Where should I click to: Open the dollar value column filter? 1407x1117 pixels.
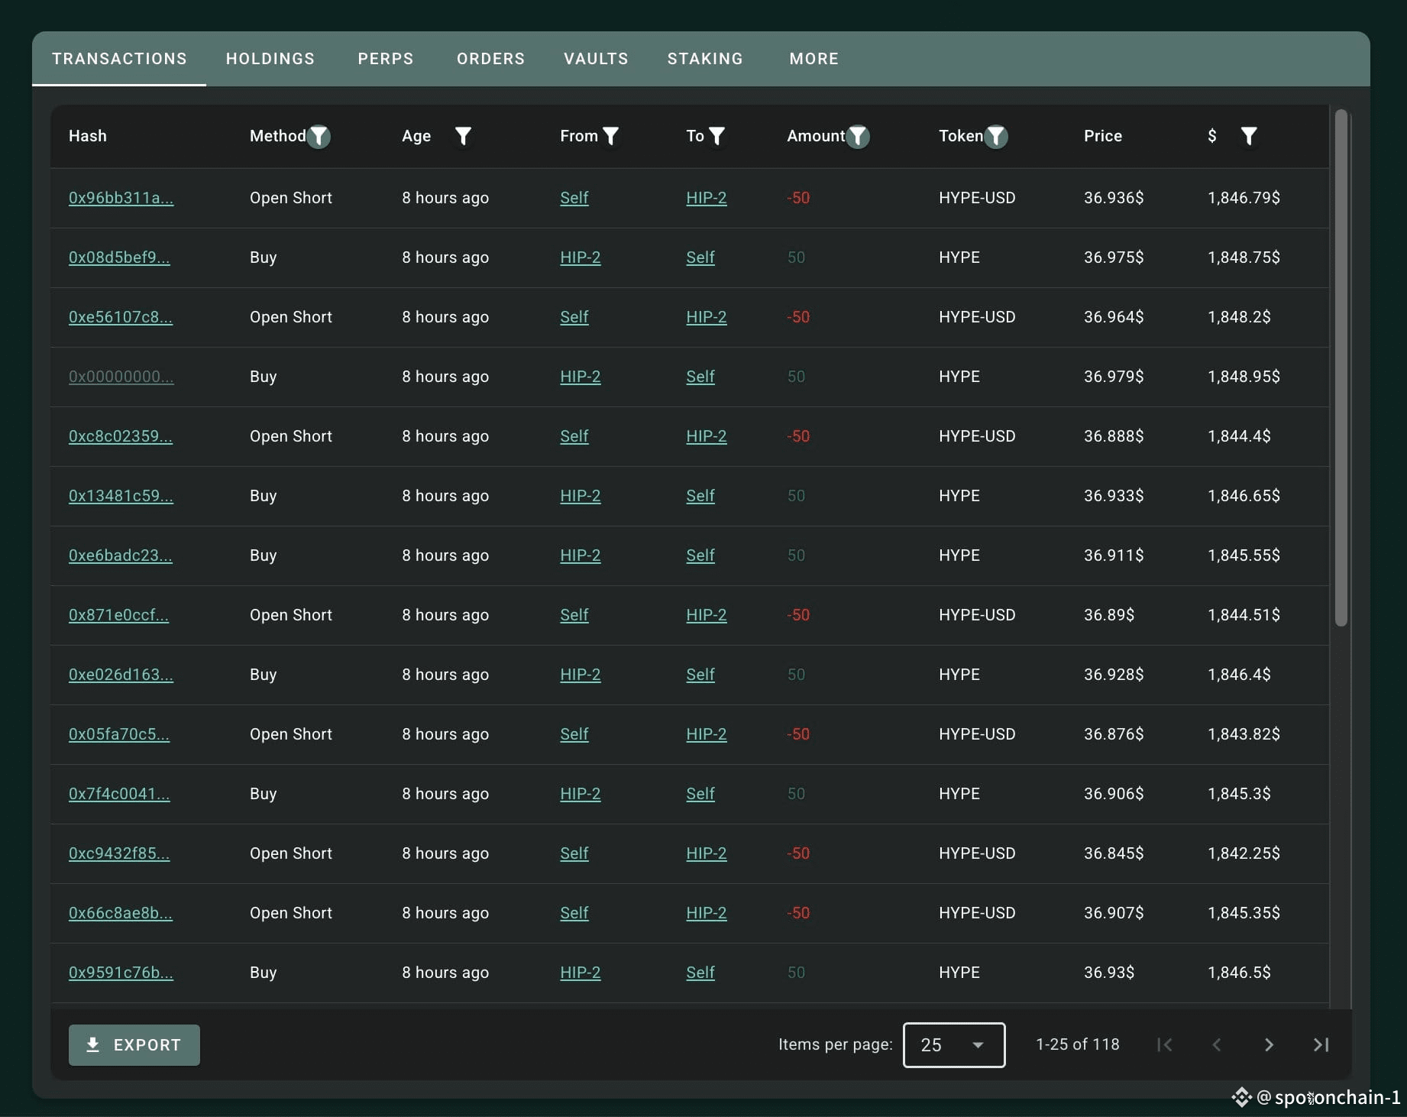1248,136
